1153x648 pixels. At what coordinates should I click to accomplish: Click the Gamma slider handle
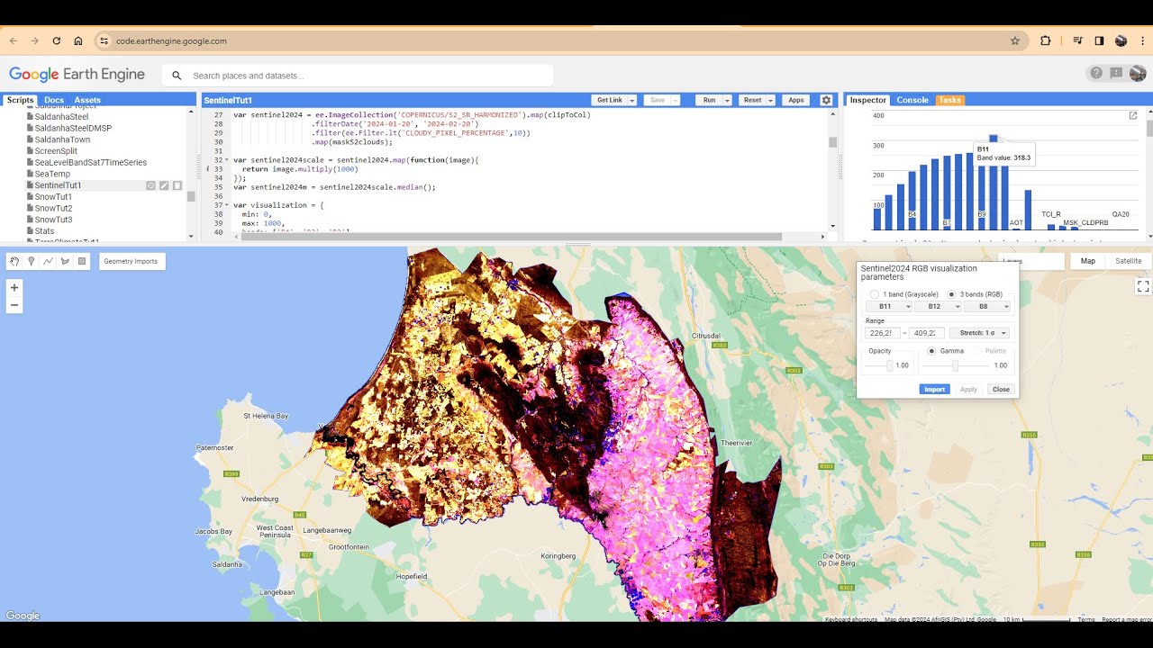point(955,365)
